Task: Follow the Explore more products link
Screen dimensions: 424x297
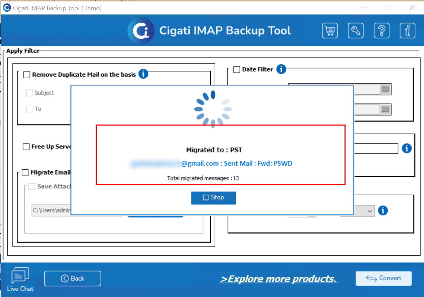Action: 279,279
